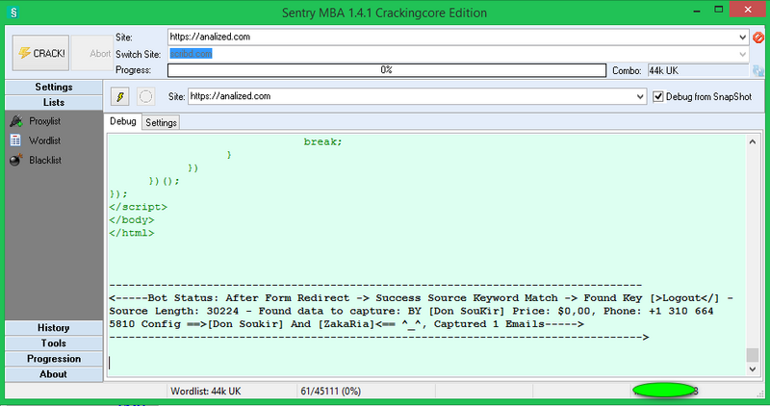Click the debug output scroll down arrow
Viewport: 770px width, 406px height.
pyautogui.click(x=753, y=368)
